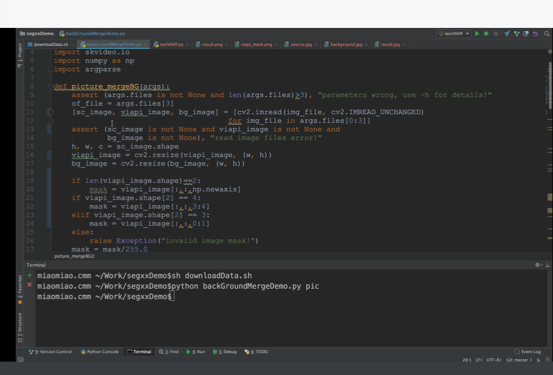
Task: Click the inspection icon at the status bar's right end
Action: click(x=548, y=360)
